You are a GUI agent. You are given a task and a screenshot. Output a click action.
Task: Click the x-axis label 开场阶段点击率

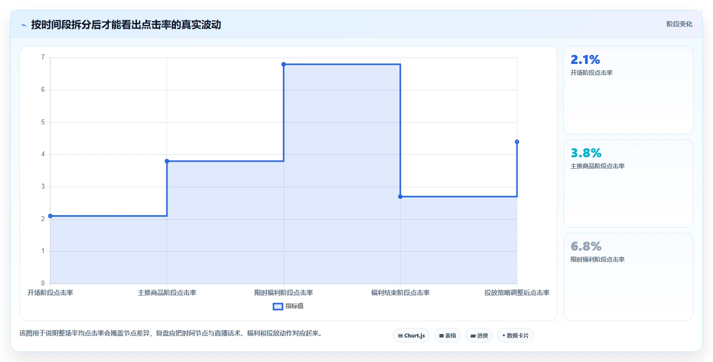(50, 293)
